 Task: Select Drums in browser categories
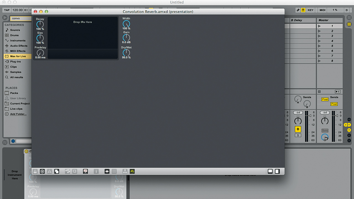point(14,35)
